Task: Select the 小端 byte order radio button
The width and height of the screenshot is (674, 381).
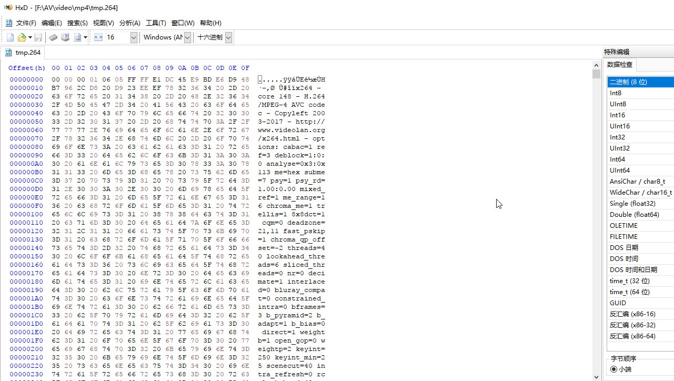Action: pos(613,369)
